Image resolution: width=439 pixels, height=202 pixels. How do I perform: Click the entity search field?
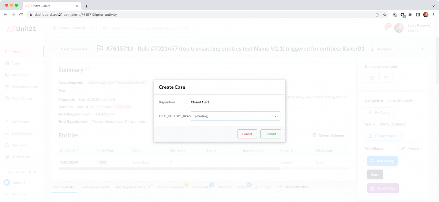150,28
